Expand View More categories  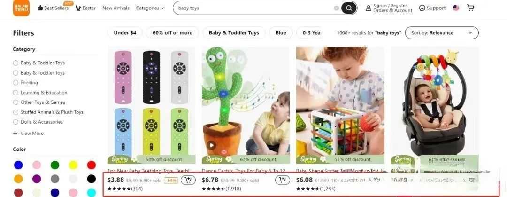[28, 133]
